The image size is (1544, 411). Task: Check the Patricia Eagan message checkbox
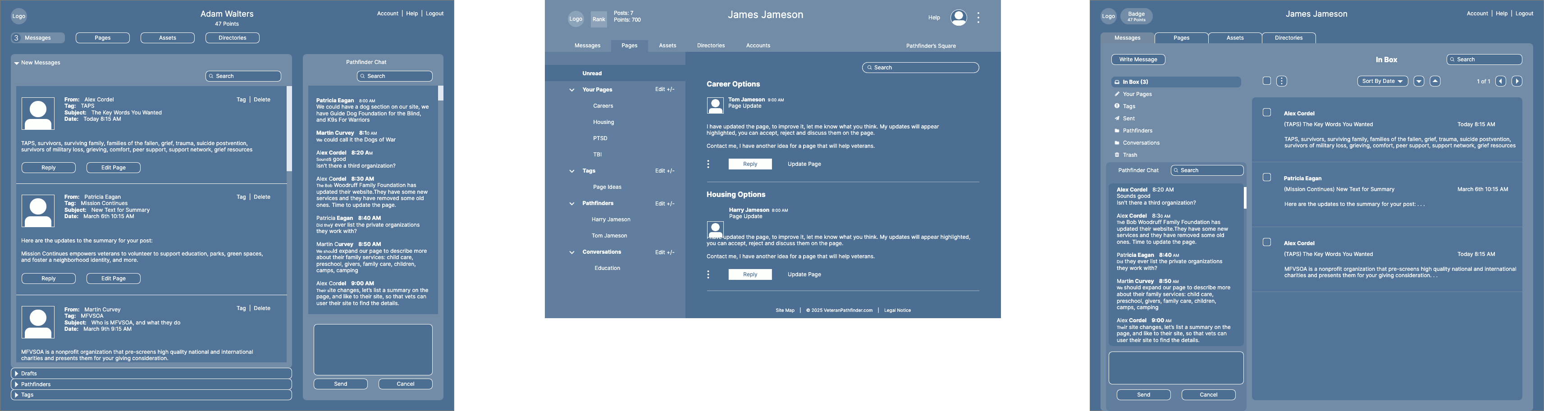(x=1266, y=178)
